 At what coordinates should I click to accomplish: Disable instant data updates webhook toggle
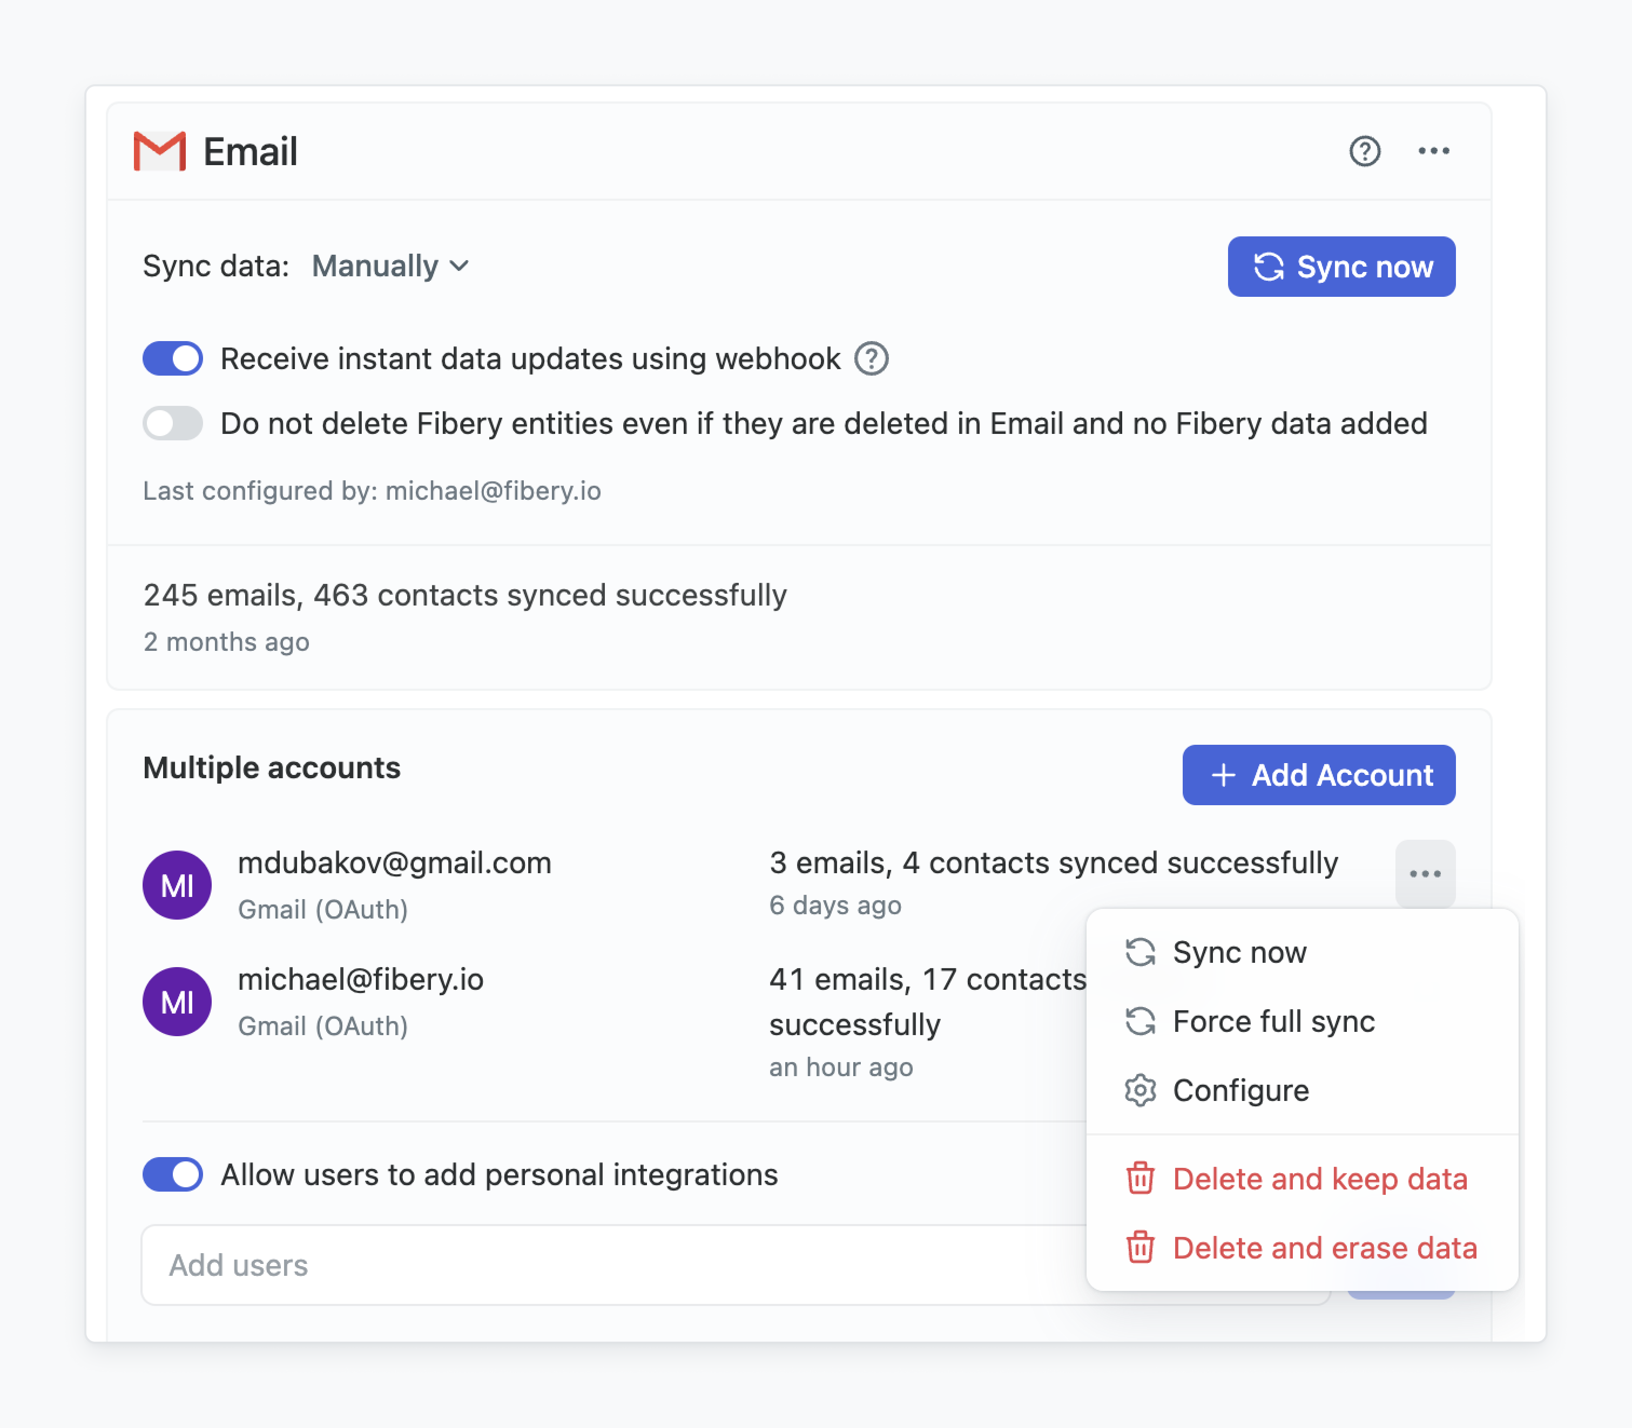(x=173, y=358)
